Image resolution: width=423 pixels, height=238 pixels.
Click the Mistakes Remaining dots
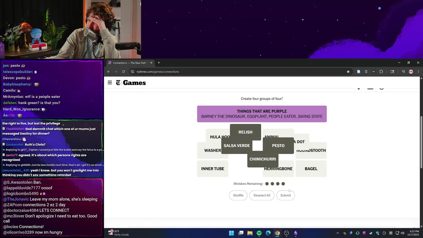coord(275,184)
